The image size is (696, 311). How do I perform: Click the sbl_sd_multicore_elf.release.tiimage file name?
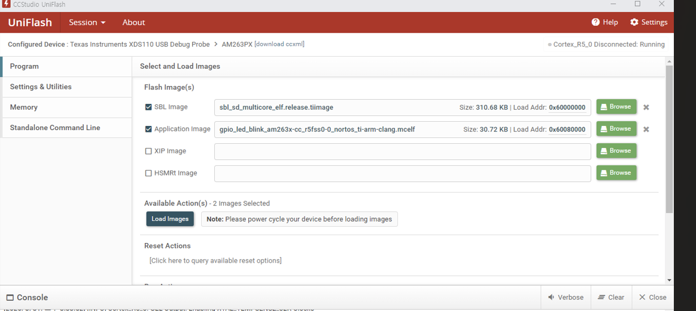(x=276, y=107)
